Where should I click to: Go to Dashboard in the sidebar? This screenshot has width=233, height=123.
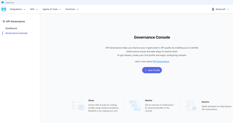(x=11, y=28)
